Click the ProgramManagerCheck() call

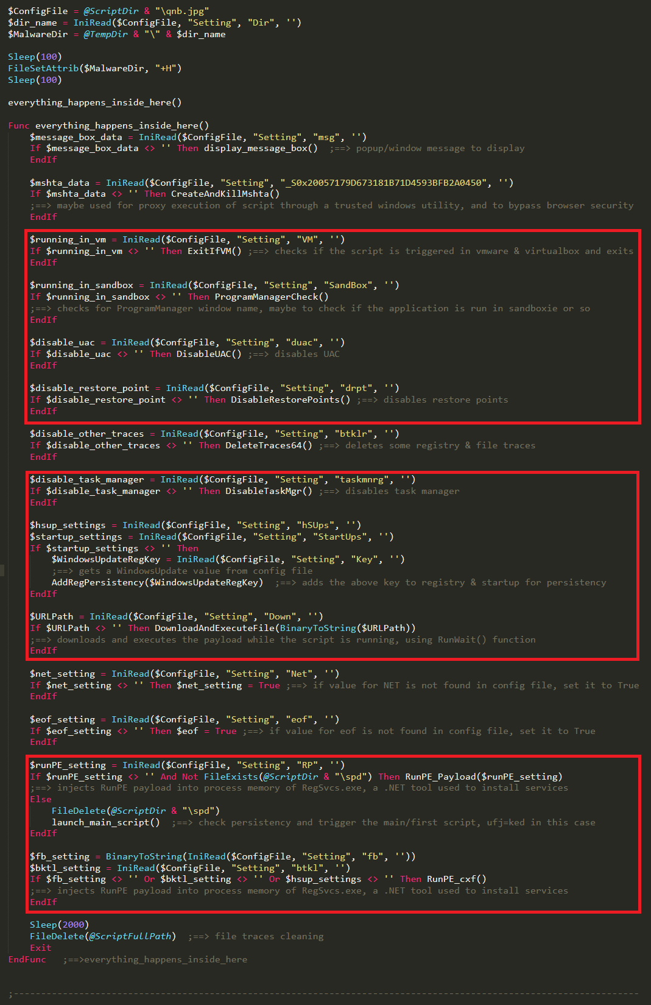(272, 297)
